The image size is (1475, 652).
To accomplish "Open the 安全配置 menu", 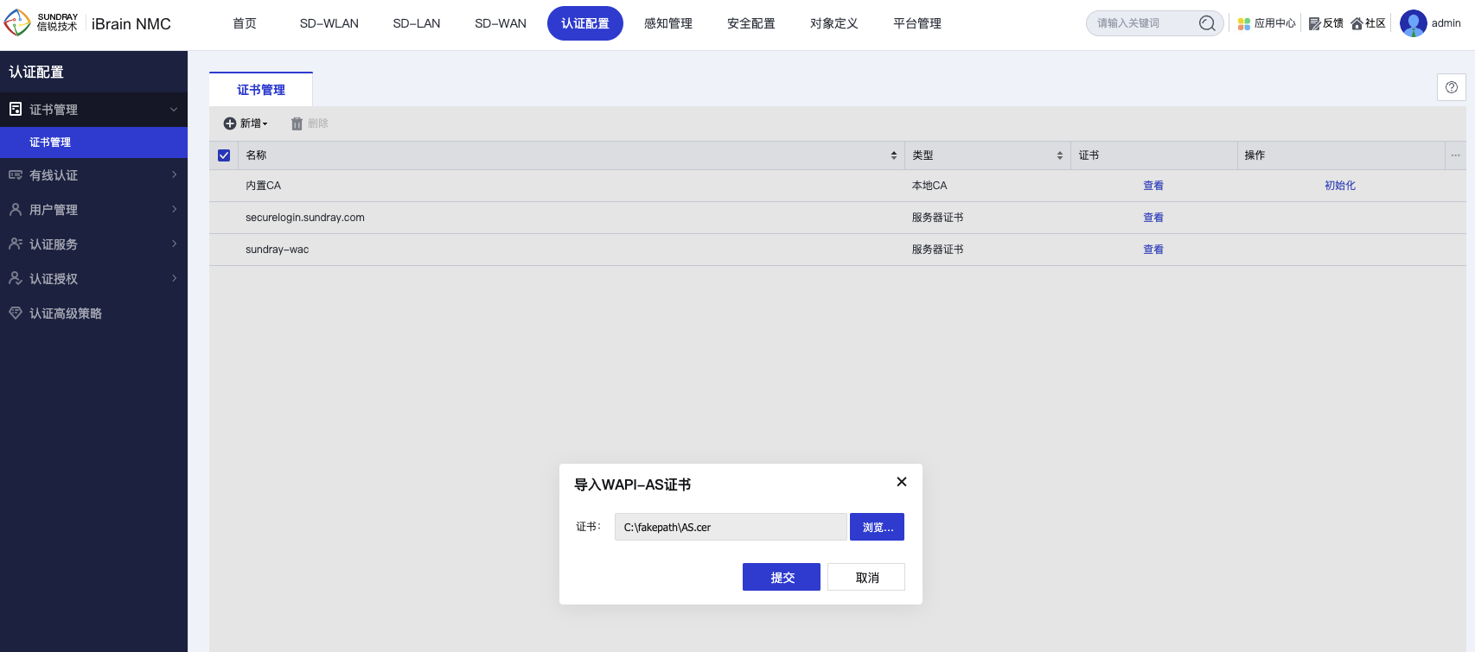I will (751, 23).
